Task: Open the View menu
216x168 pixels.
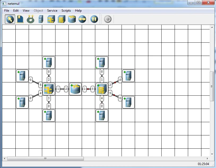Action: 26,11
